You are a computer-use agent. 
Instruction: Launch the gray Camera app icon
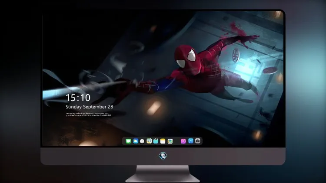pos(198,141)
